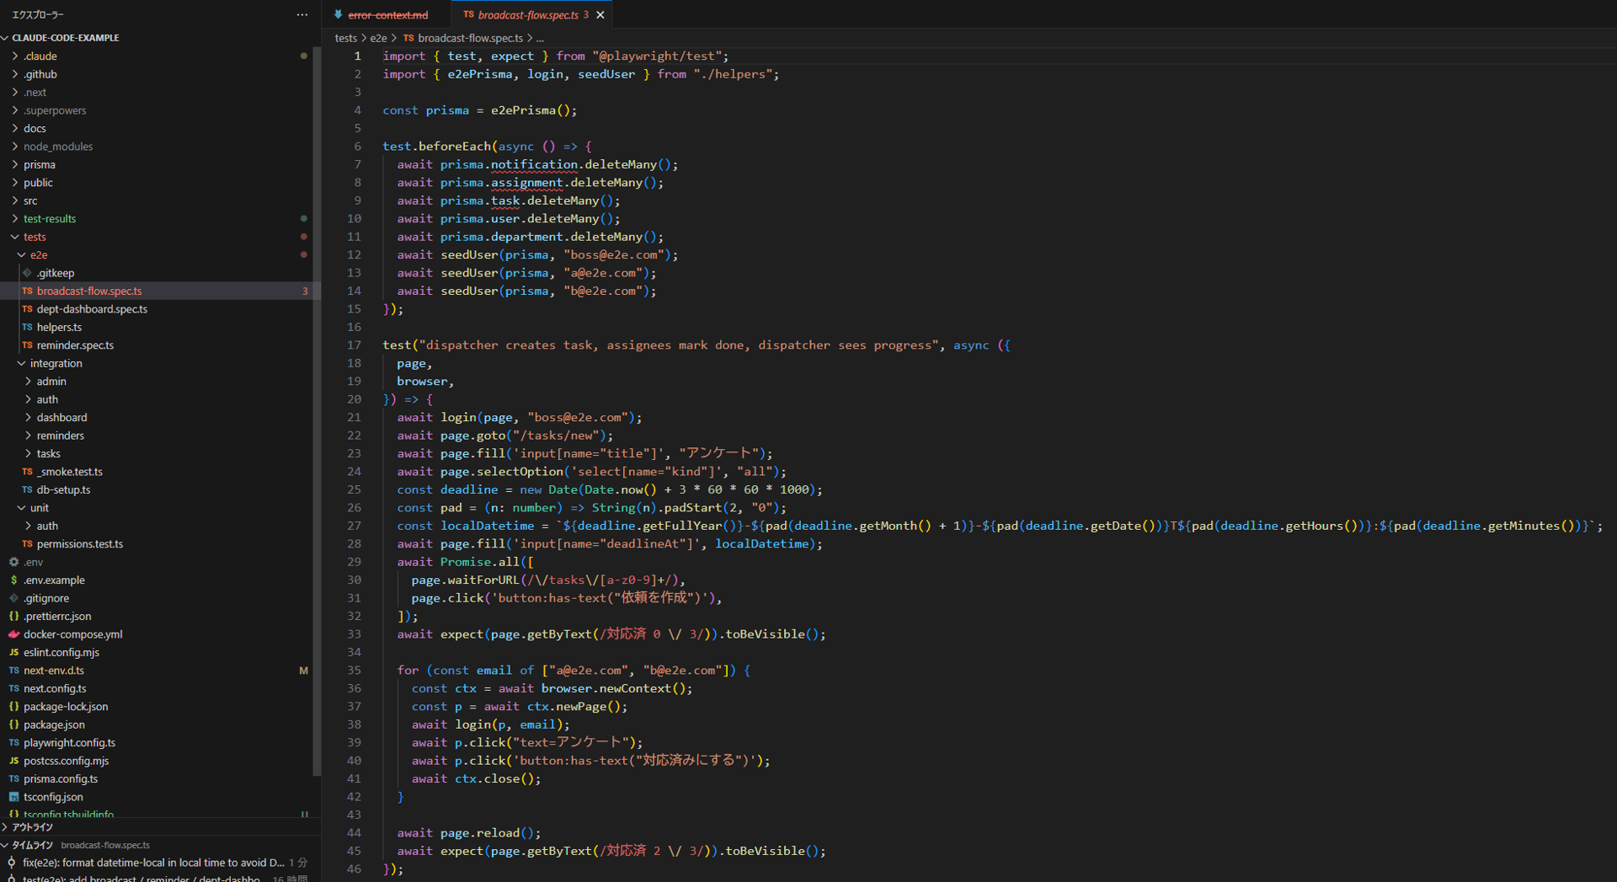Viewport: 1617px width, 882px height.
Task: Switch to the error-context.md tab
Action: coord(387,15)
